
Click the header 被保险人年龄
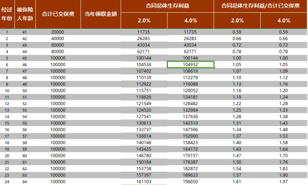25,14
